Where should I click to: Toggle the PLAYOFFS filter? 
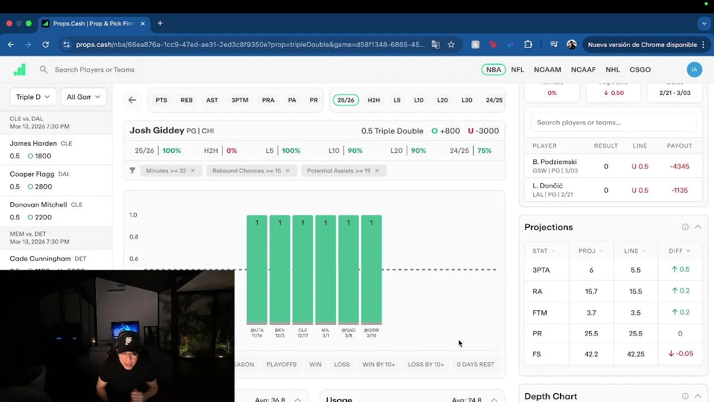[x=282, y=365]
